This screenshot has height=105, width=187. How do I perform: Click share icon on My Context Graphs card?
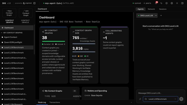point(43,32)
